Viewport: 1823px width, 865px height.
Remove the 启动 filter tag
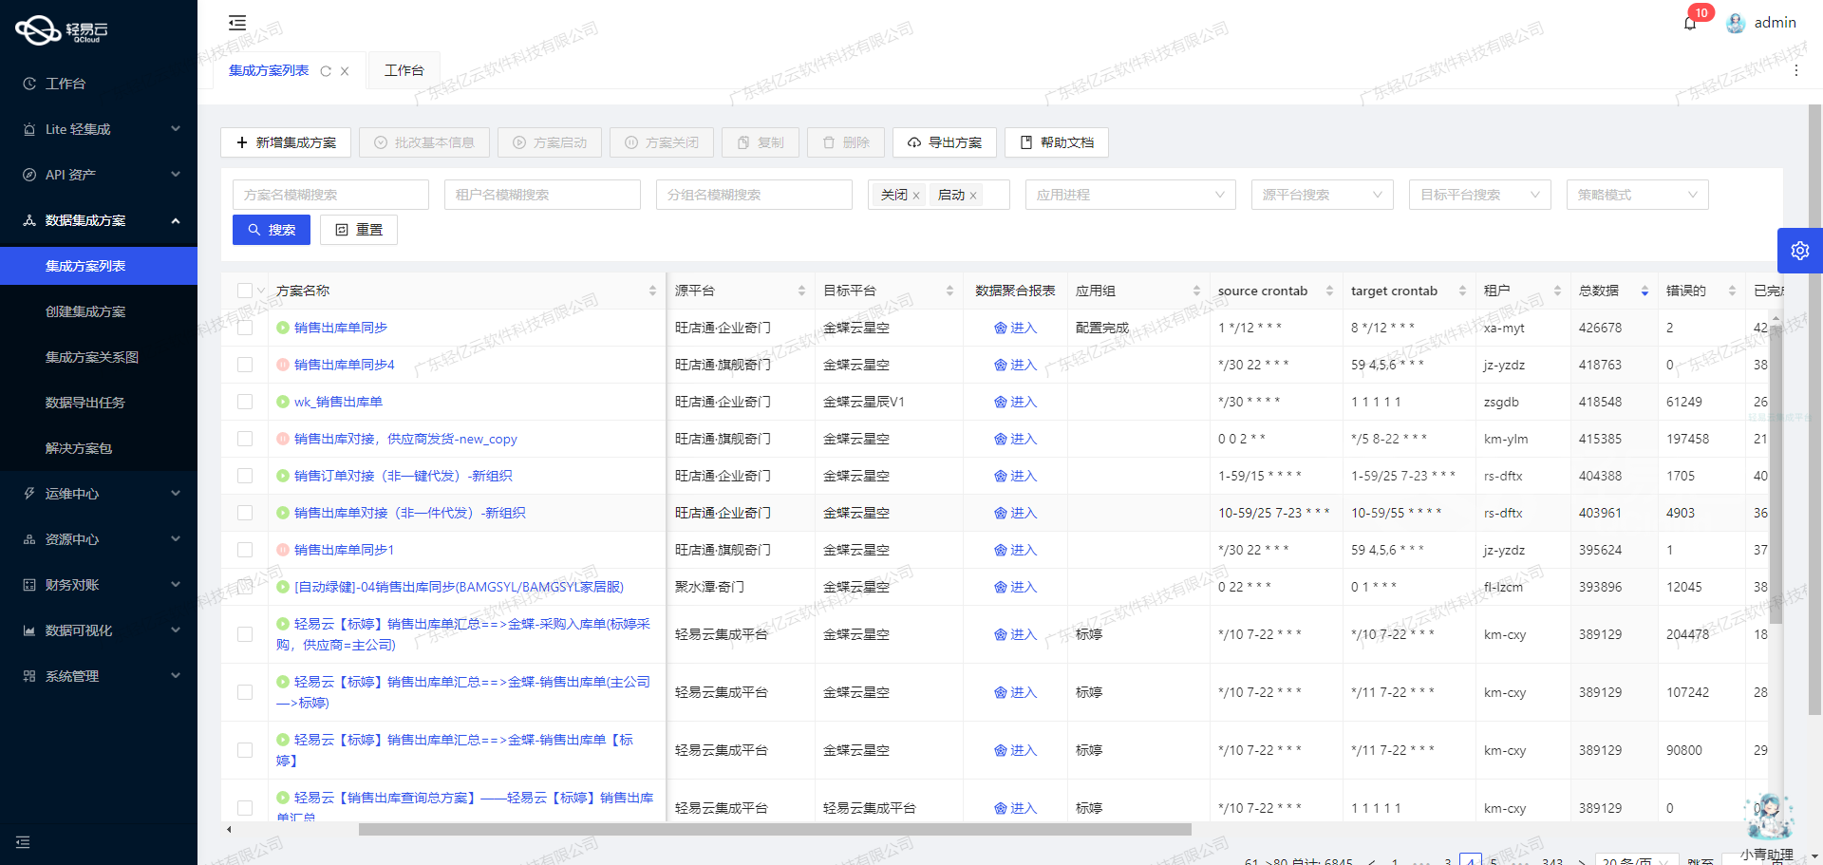tap(973, 196)
